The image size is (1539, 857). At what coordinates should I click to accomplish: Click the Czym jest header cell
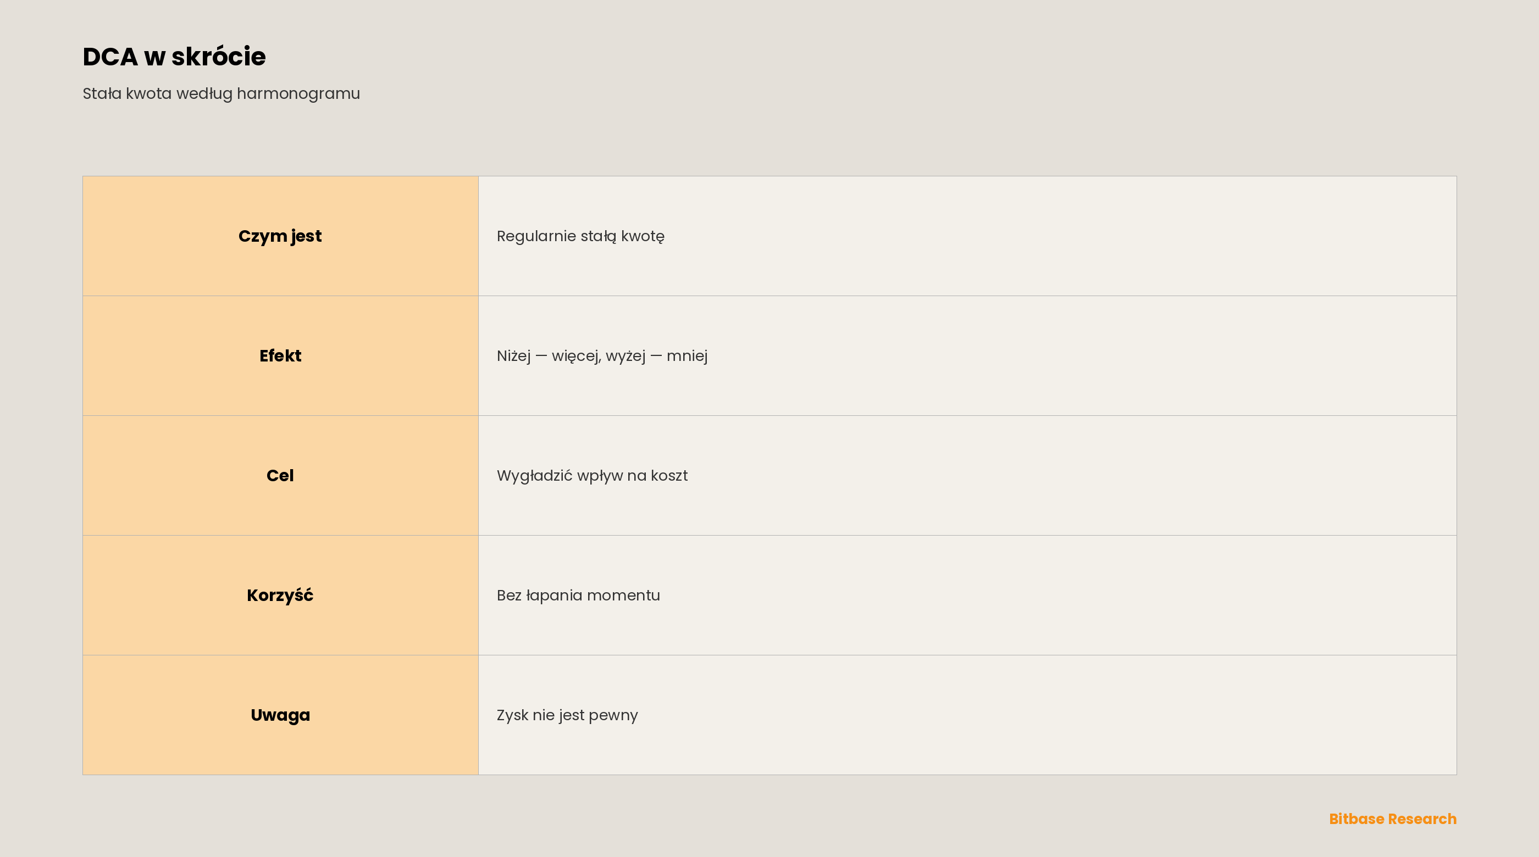click(280, 236)
